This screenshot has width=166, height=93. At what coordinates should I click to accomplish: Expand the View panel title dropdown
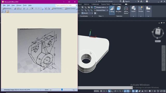[101, 16]
